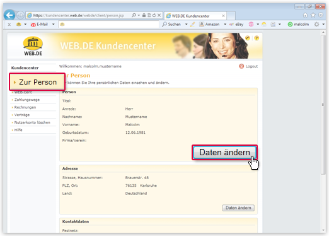Open the Amazon toolbar shortcut
This screenshot has width=329, height=236.
click(x=209, y=24)
